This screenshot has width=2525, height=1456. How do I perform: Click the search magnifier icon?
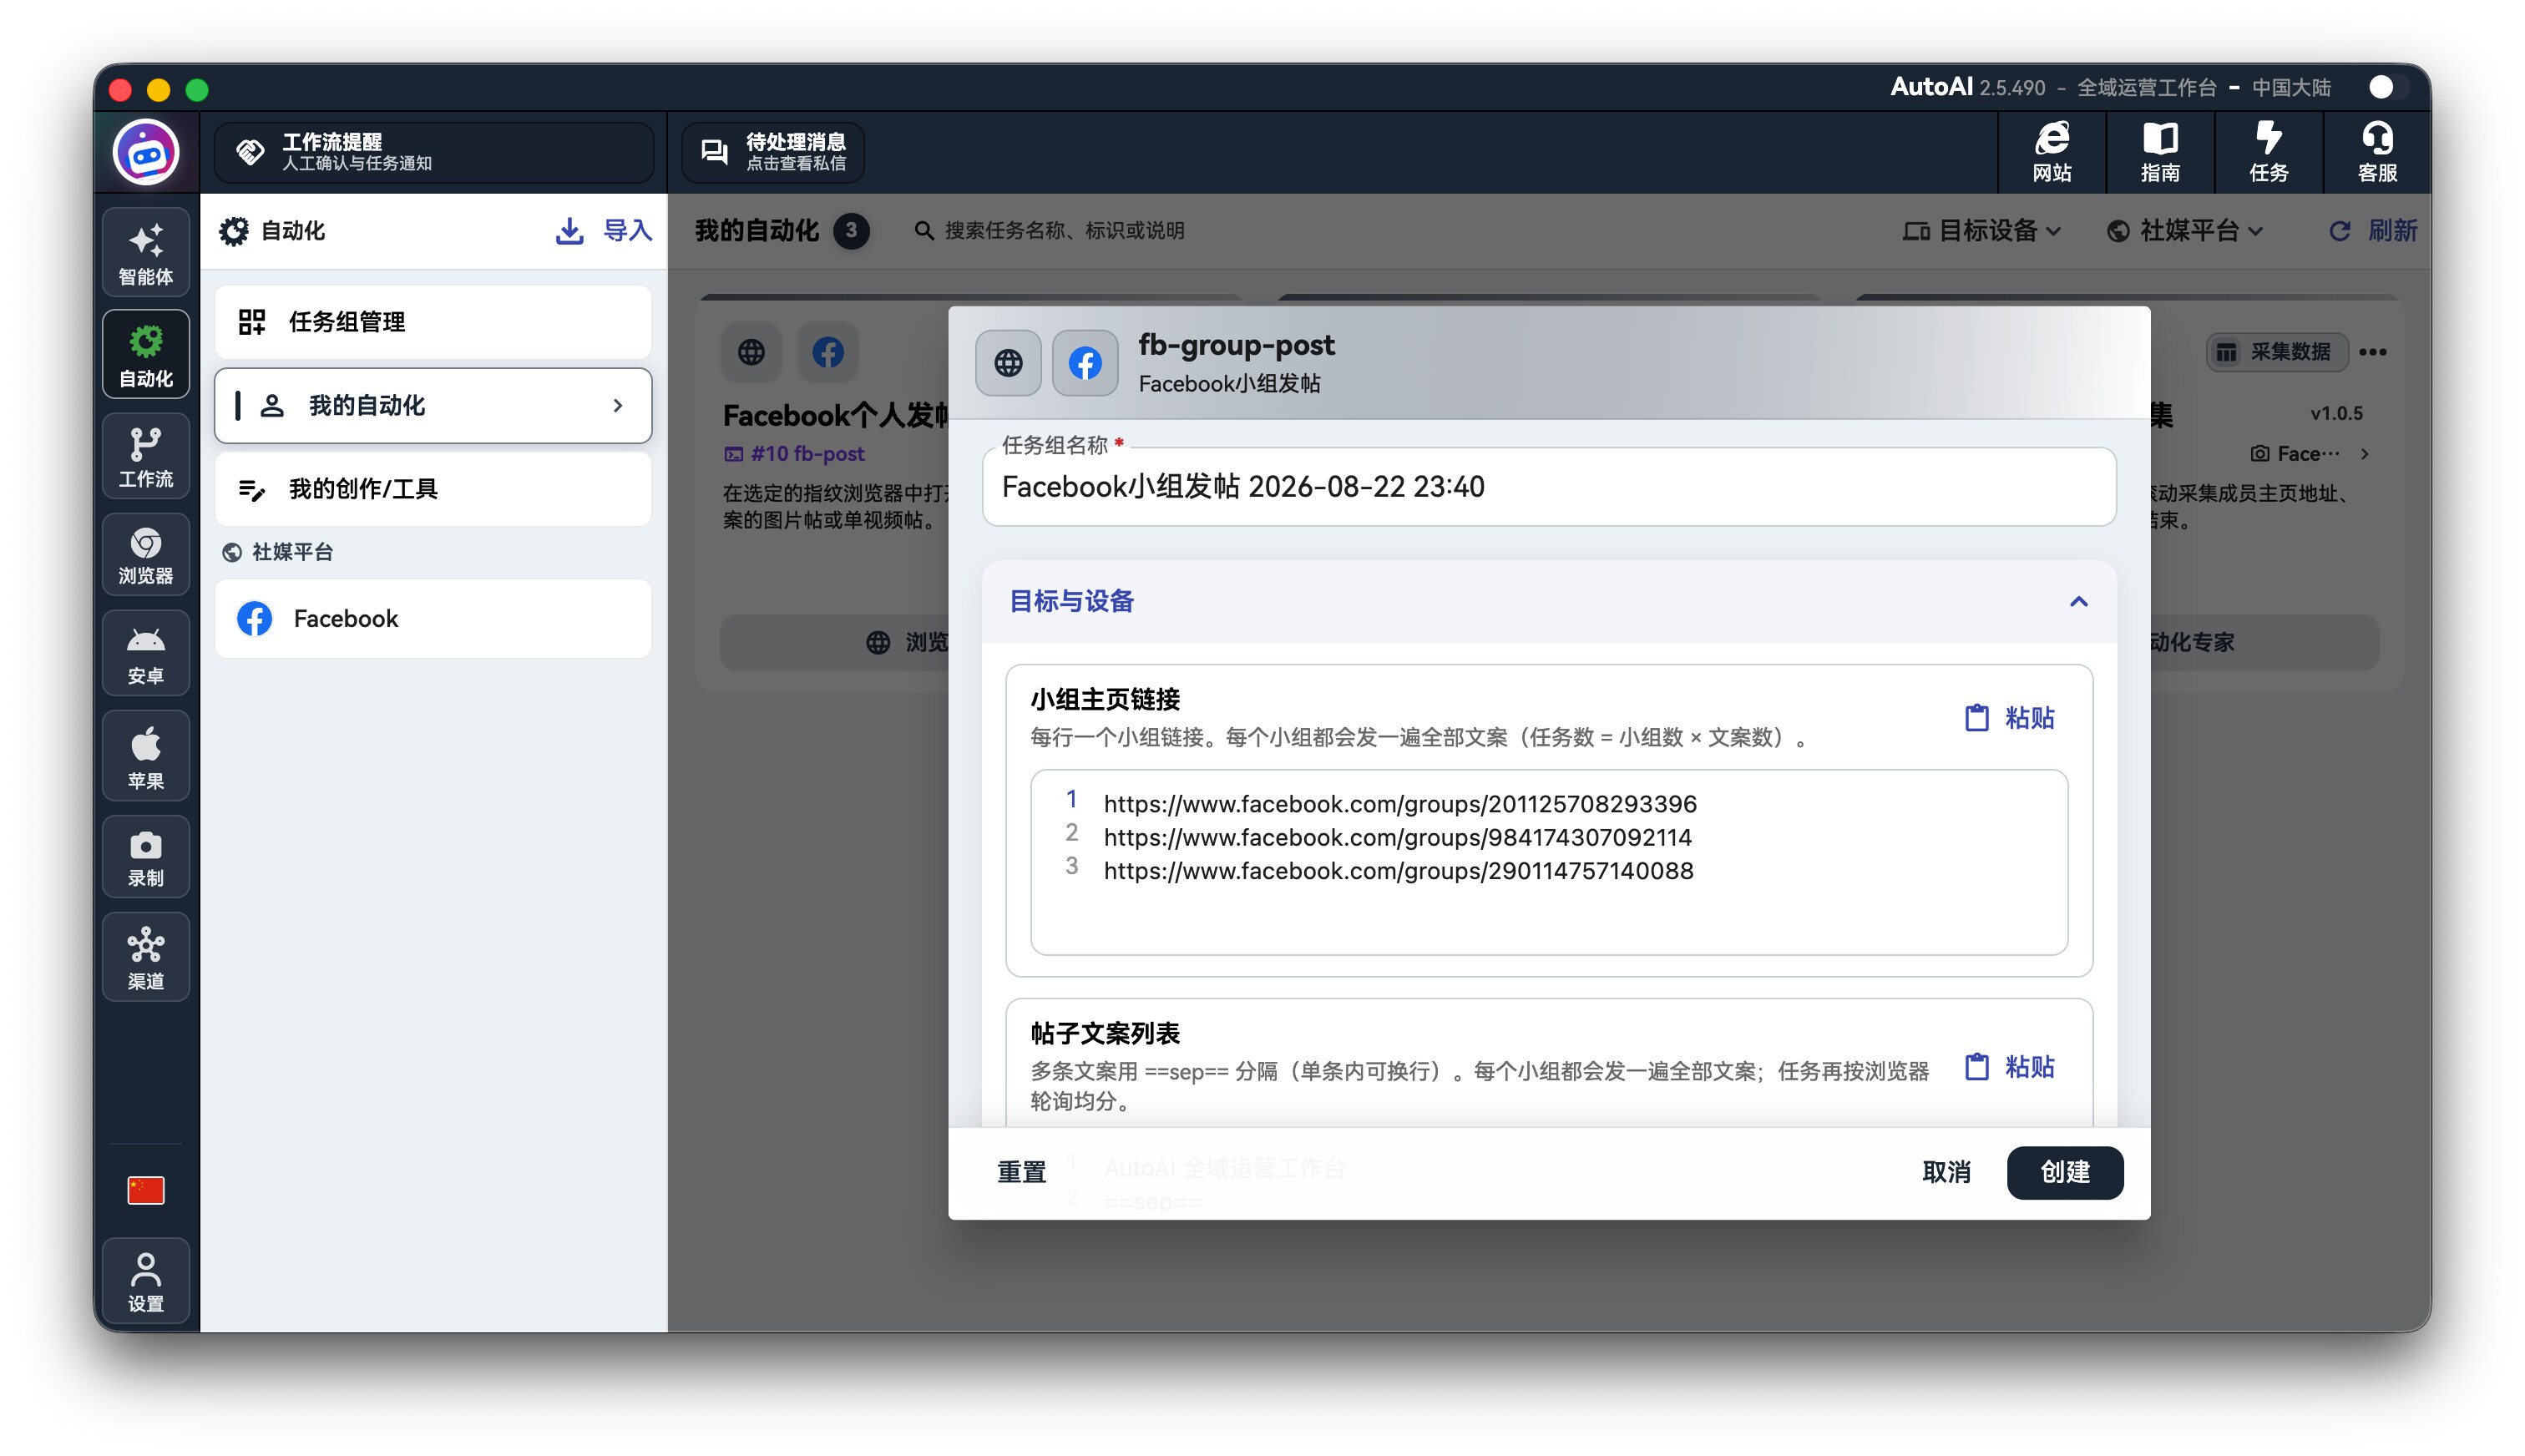tap(923, 231)
